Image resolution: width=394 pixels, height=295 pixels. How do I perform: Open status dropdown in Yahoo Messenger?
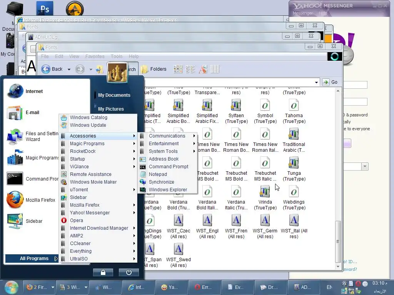(365, 167)
